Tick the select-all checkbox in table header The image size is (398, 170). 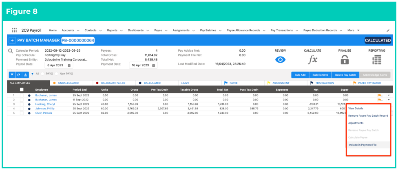[22, 89]
